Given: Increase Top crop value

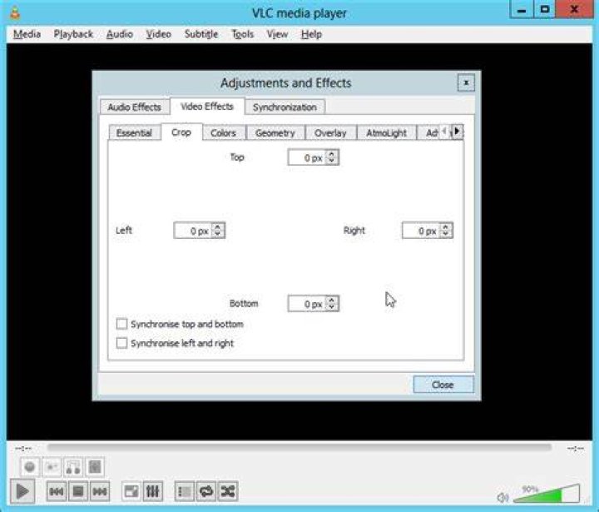Looking at the screenshot, I should (x=332, y=154).
